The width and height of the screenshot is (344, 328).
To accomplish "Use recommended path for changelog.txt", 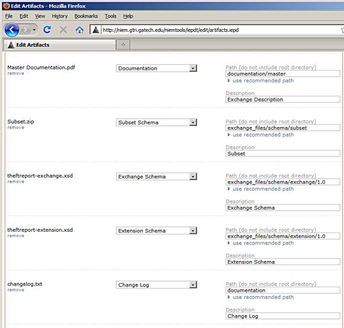I will tap(263, 297).
